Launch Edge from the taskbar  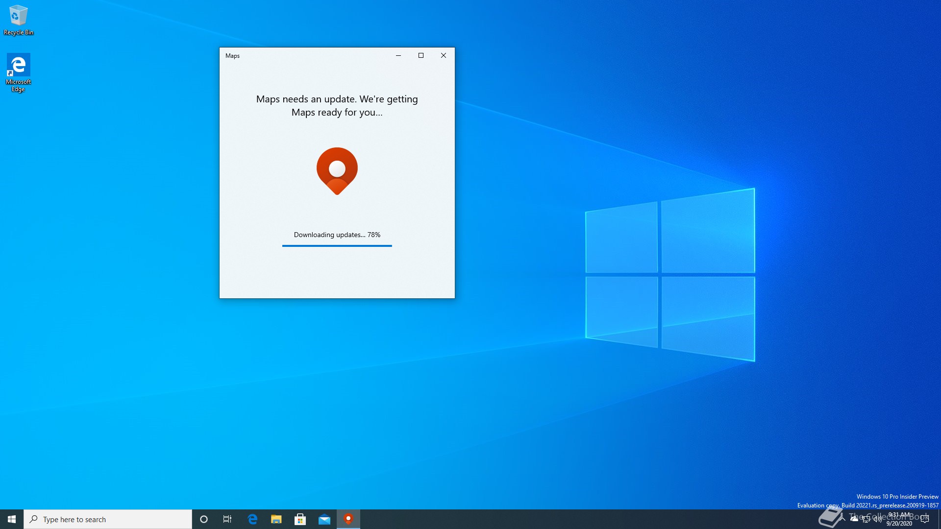click(252, 519)
